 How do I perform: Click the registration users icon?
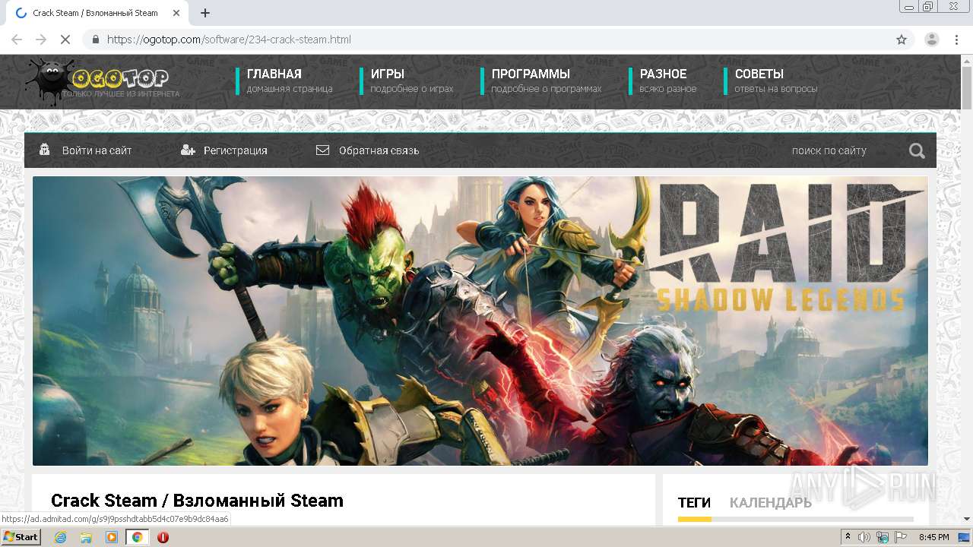[188, 150]
